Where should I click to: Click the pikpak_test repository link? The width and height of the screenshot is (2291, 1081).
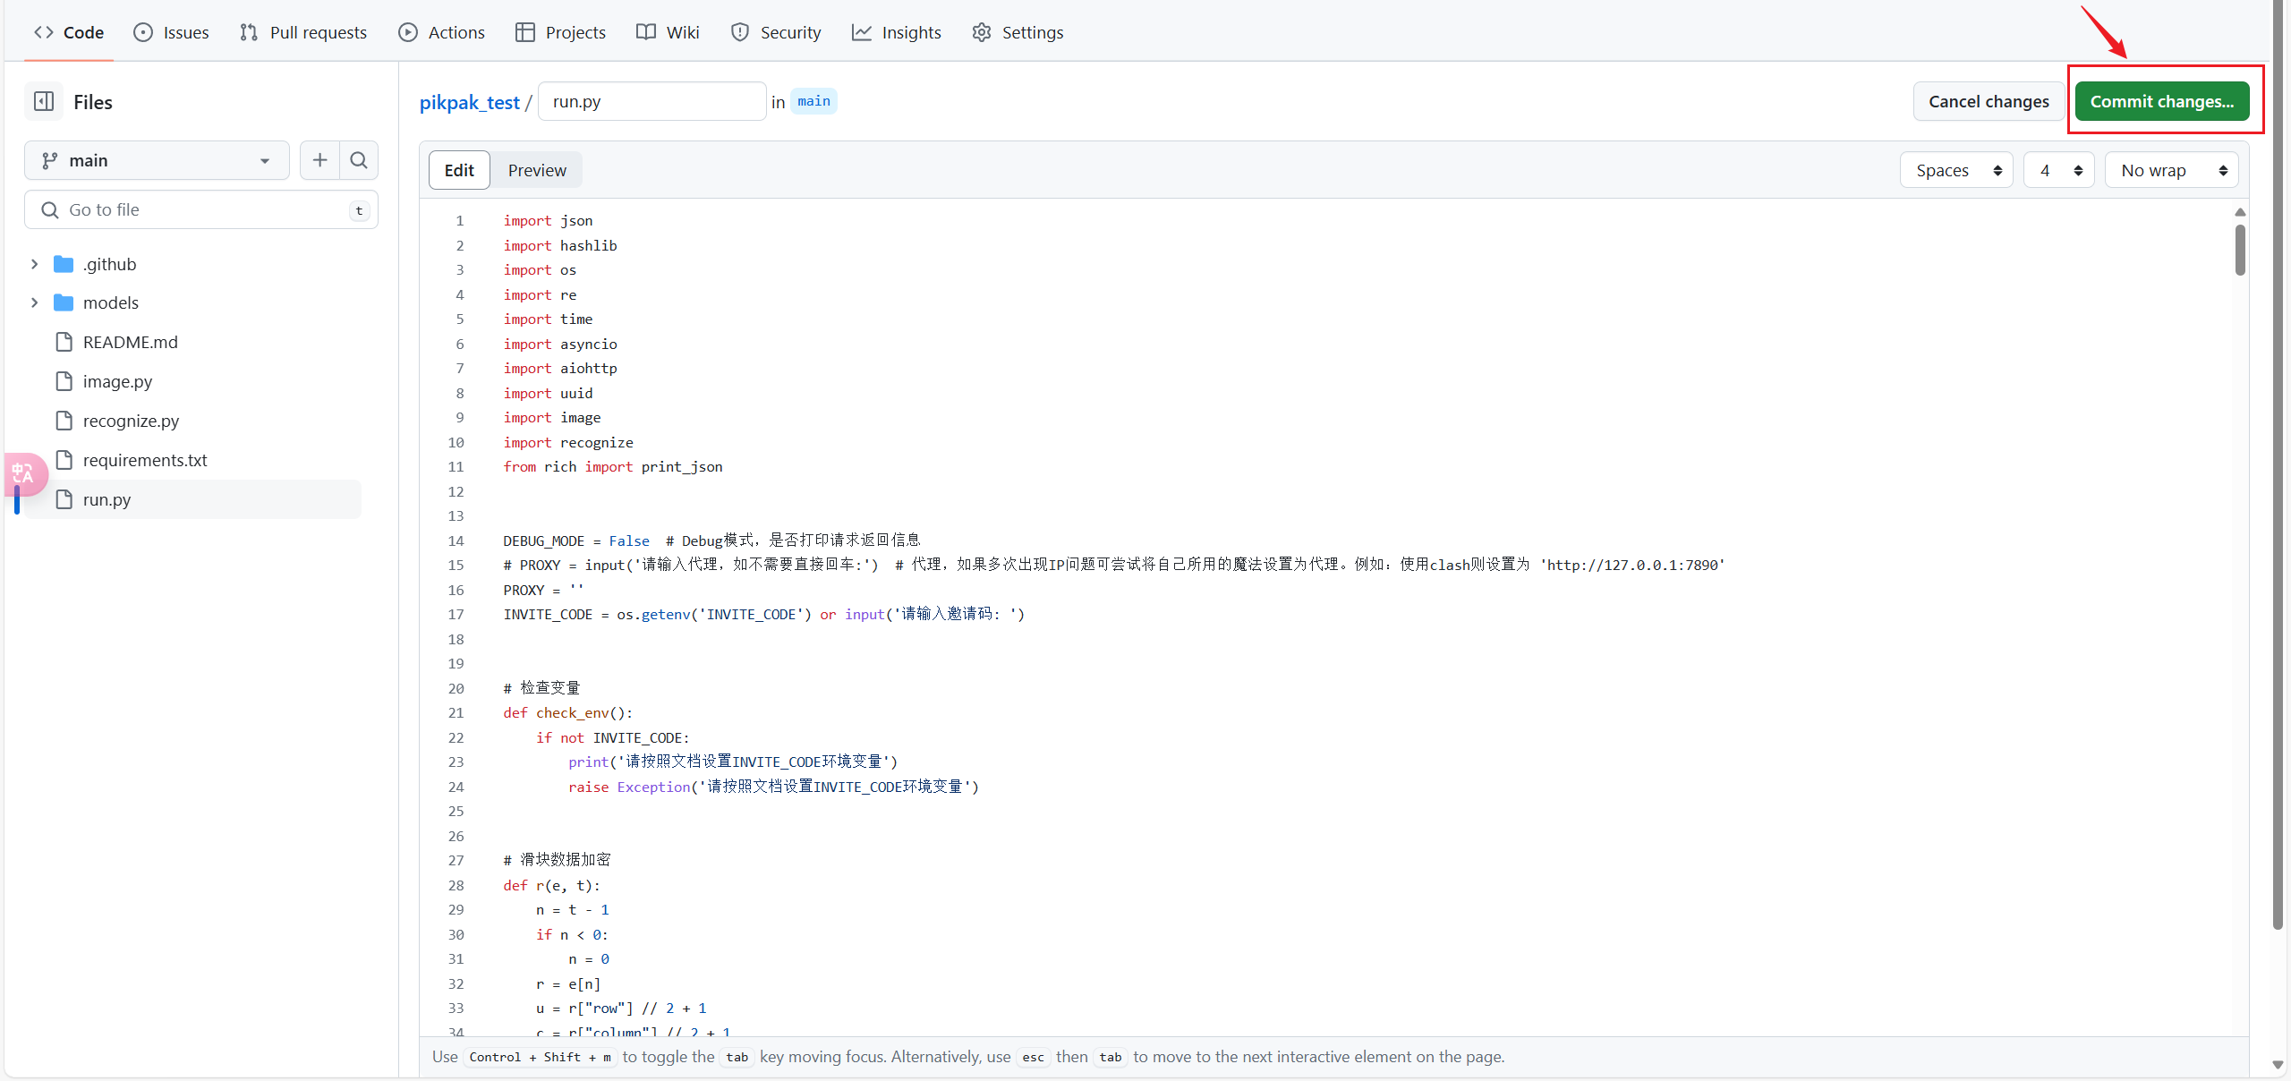tap(469, 102)
